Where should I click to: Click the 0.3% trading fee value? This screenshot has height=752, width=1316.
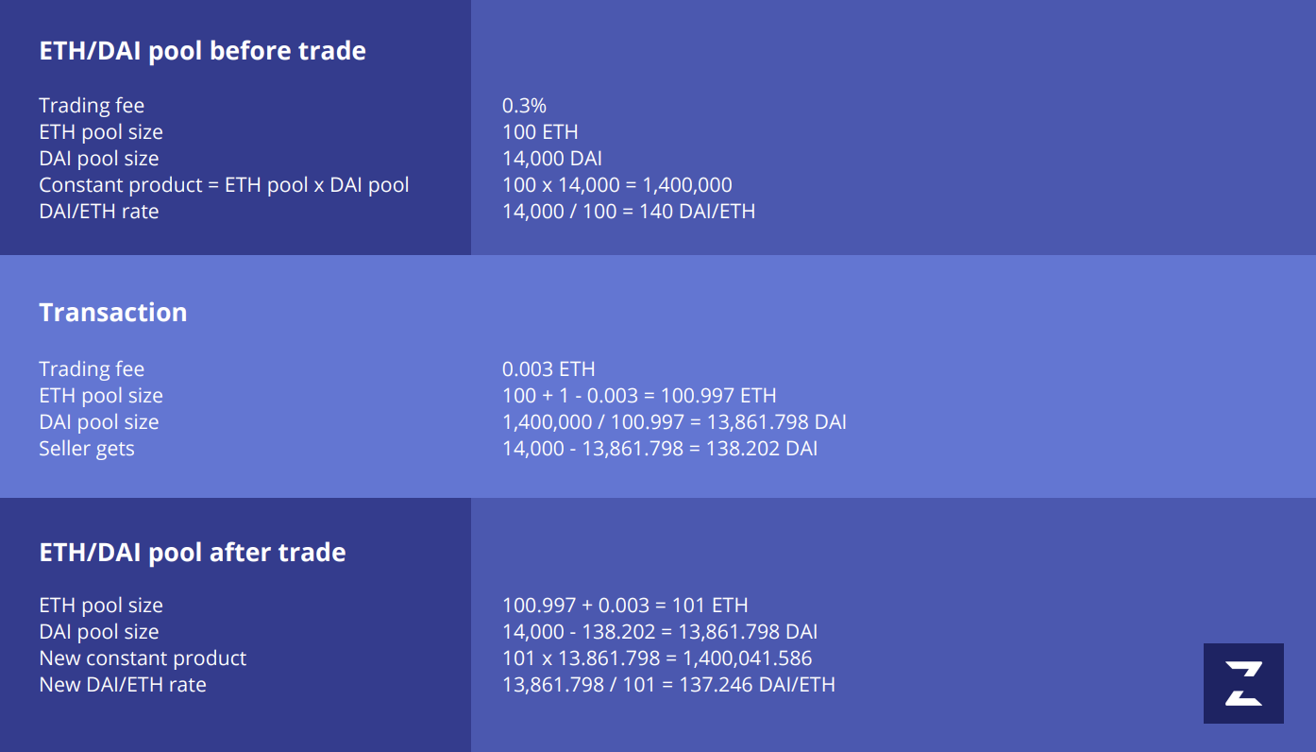click(524, 106)
